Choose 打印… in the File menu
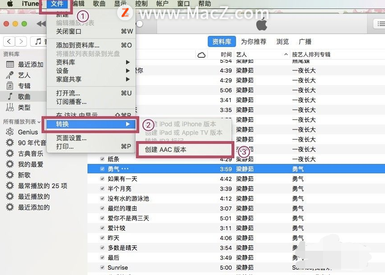This screenshot has width=385, height=275. pos(91,146)
